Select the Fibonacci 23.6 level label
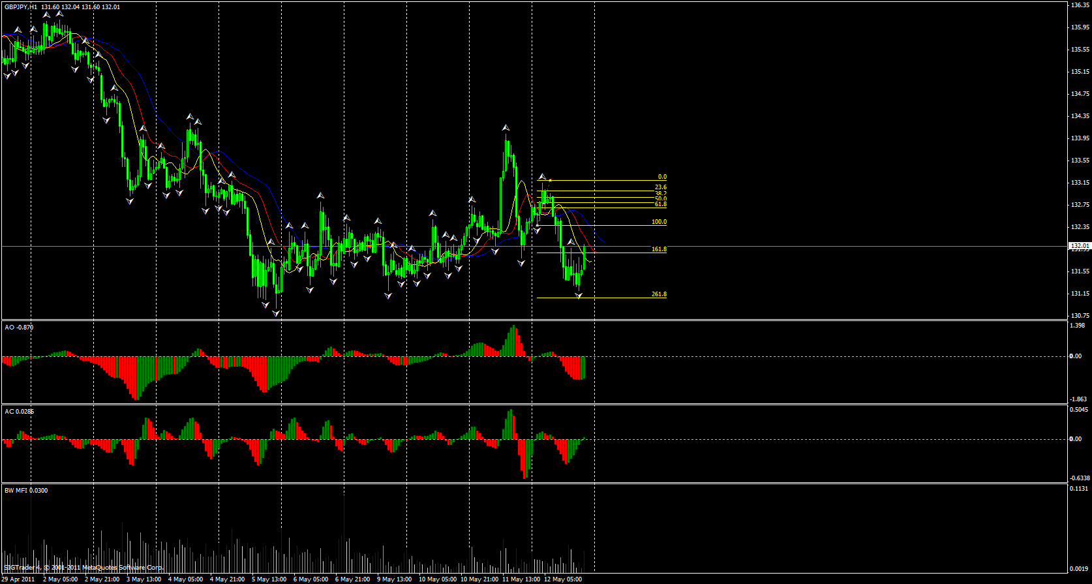Image resolution: width=1092 pixels, height=584 pixels. point(660,187)
